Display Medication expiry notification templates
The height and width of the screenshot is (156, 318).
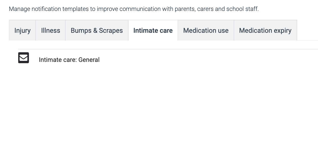pyautogui.click(x=265, y=30)
